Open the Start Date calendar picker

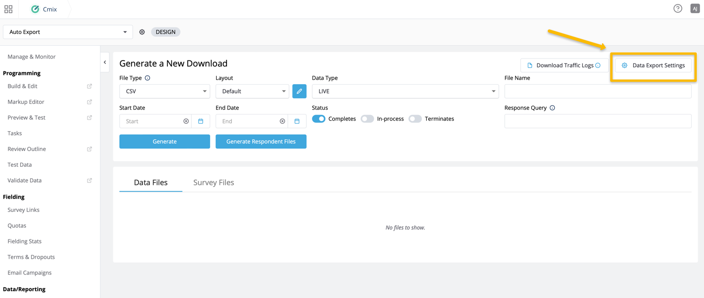tap(201, 121)
